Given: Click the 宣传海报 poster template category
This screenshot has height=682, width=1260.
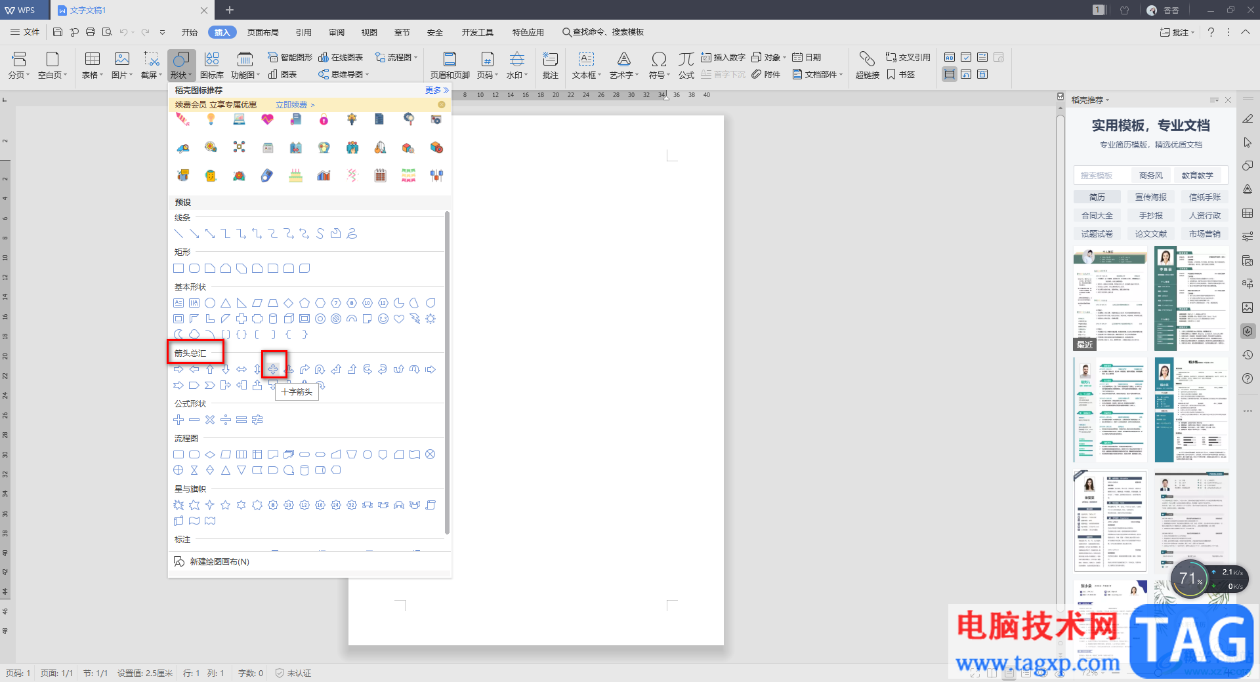Looking at the screenshot, I should pyautogui.click(x=1151, y=197).
